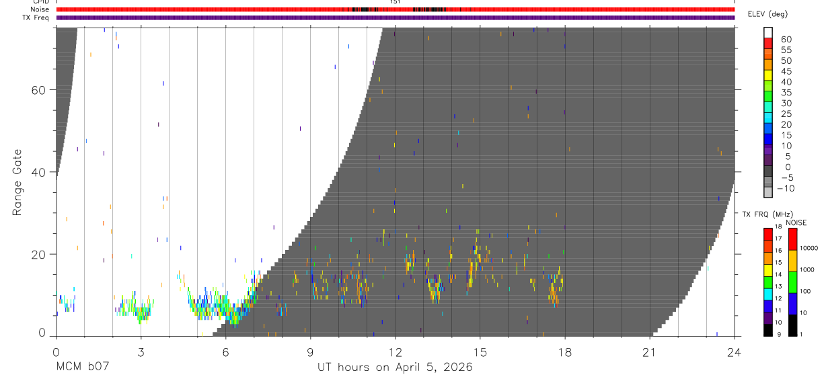Click the 'TX Freq' row label at top left
This screenshot has height=381, width=826.
[36, 17]
